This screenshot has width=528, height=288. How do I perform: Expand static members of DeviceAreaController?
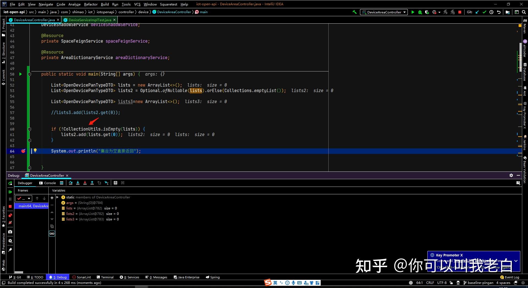(57, 197)
